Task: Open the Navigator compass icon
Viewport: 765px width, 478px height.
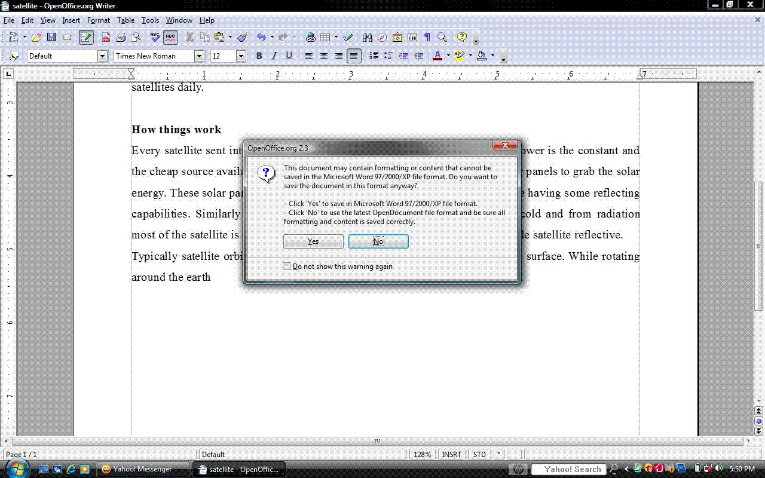Action: tap(382, 37)
